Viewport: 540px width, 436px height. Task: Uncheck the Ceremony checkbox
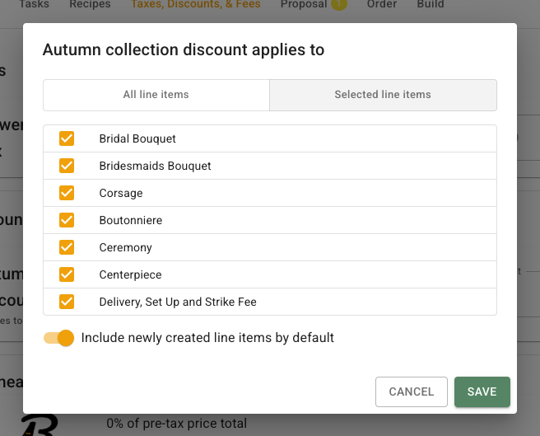point(67,247)
